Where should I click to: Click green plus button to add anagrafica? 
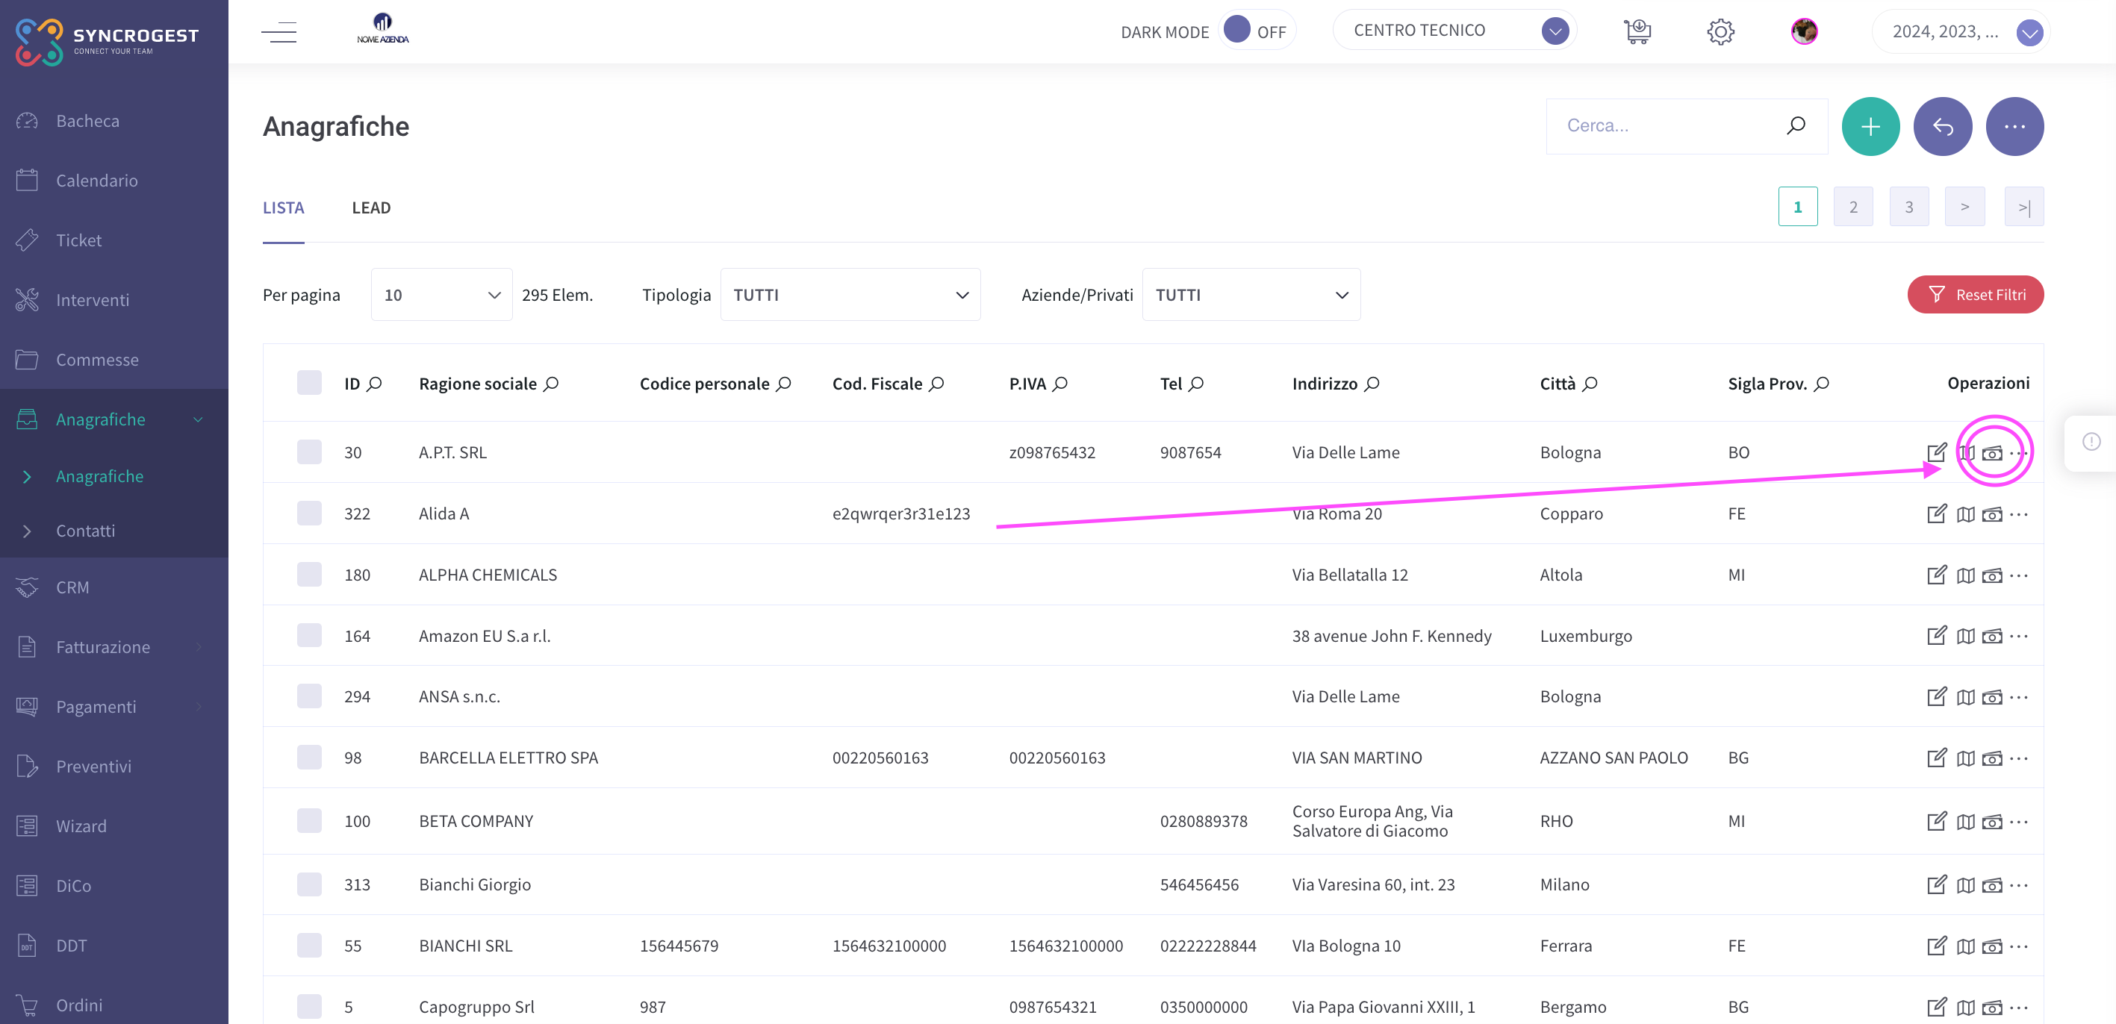point(1870,126)
